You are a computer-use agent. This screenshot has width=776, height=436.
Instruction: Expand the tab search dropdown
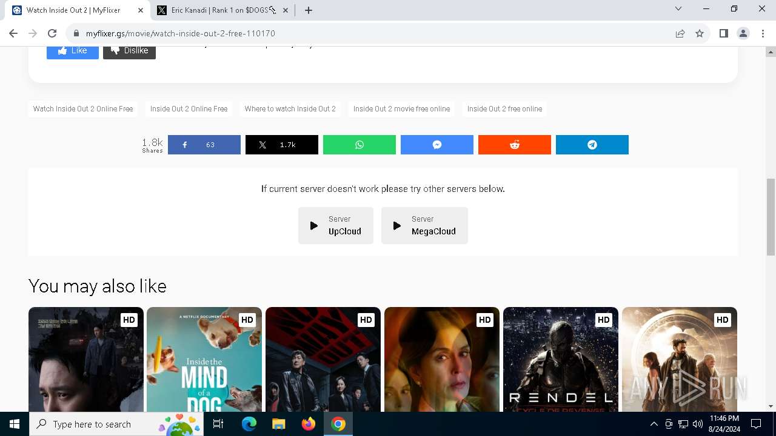pyautogui.click(x=678, y=9)
